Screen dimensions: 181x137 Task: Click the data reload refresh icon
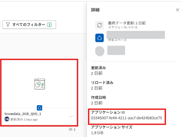click(x=100, y=25)
